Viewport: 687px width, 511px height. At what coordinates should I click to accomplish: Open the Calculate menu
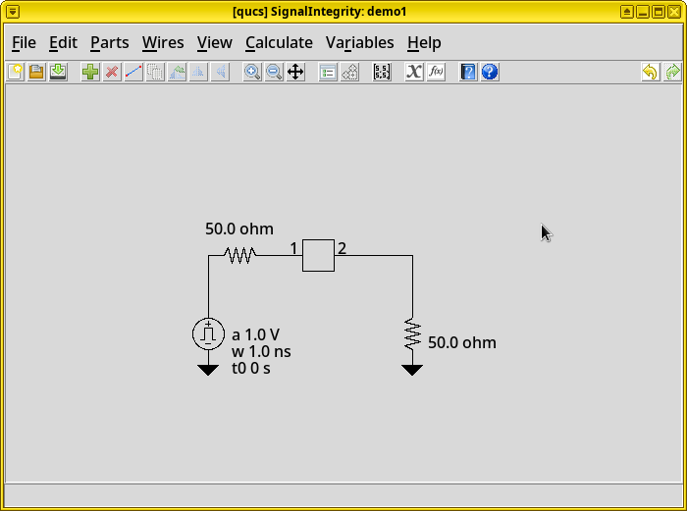tap(279, 42)
